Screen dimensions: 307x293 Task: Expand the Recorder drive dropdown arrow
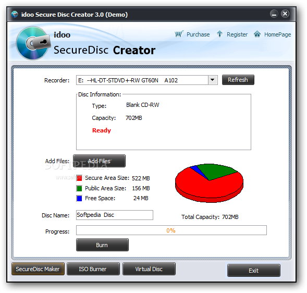(213, 80)
